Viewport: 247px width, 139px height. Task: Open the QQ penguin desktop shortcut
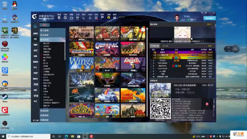(x=15, y=5)
